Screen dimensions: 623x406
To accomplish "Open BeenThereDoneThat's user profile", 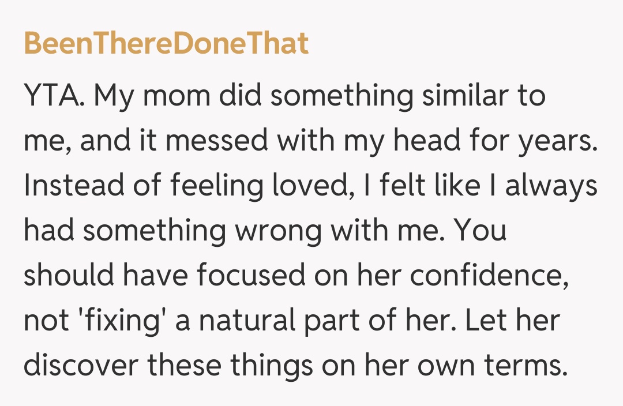I will [166, 44].
